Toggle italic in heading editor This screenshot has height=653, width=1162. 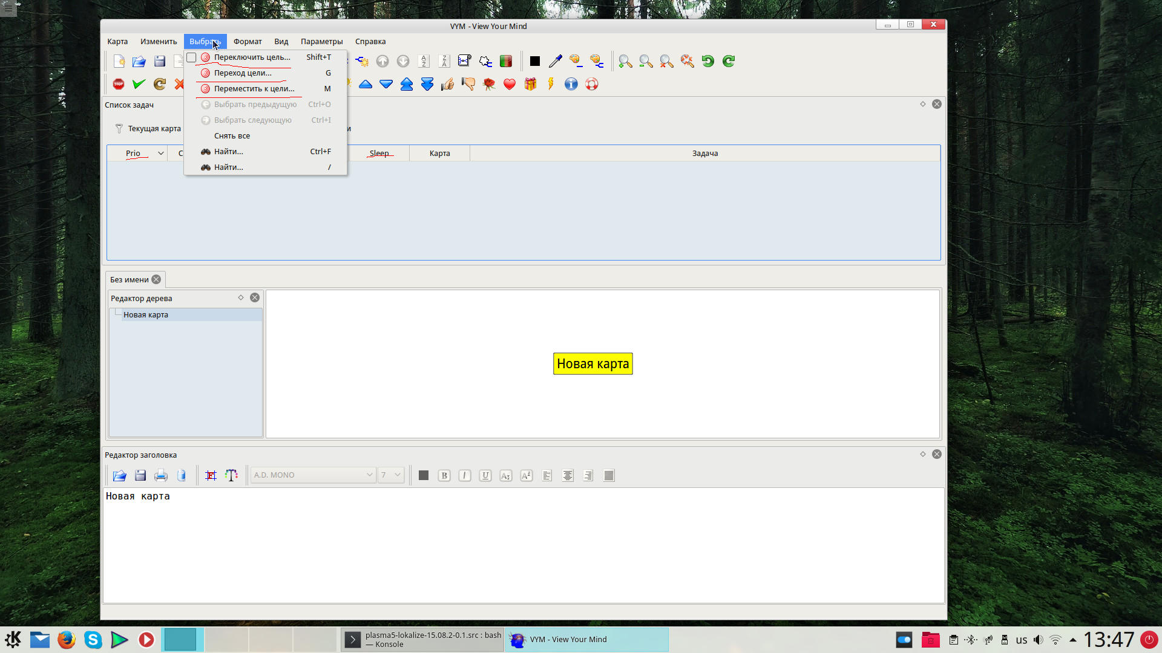pos(465,476)
